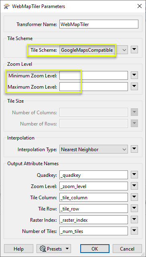Open Minimum Zoom Level arrow menu
This screenshot has width=146, height=257.
pos(134,75)
